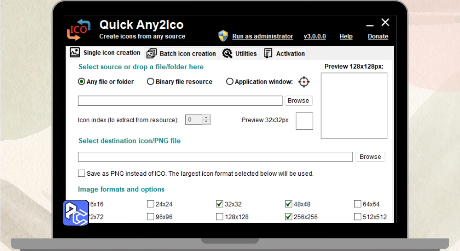Go to the Activation tab

pos(284,53)
